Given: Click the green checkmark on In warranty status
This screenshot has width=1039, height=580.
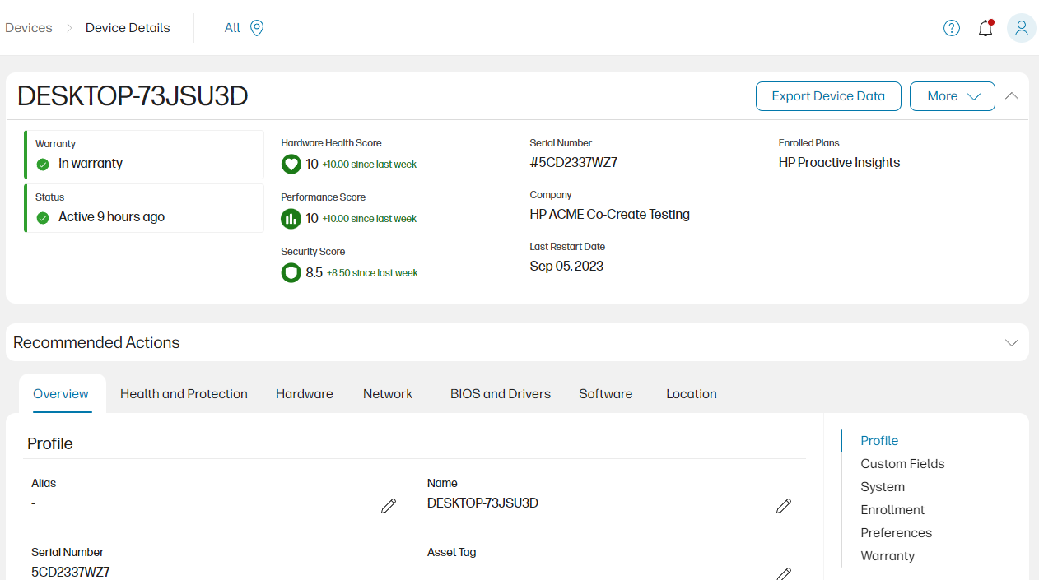Looking at the screenshot, I should 42,164.
